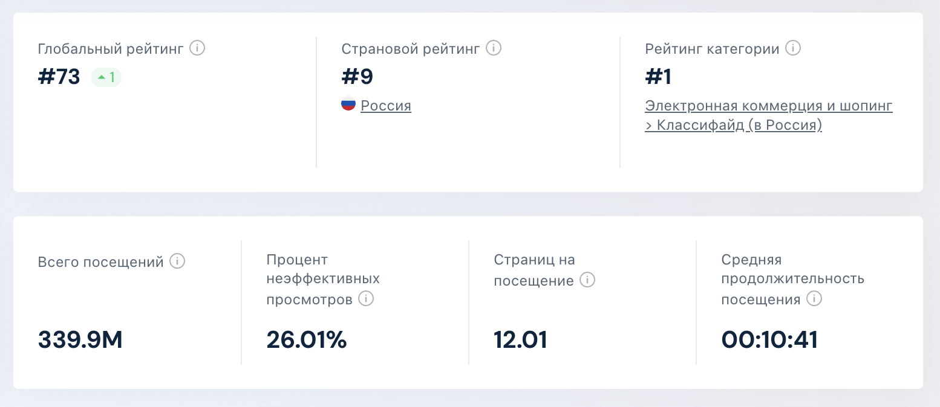Open info icon for Страниц на посещение
The width and height of the screenshot is (940, 407).
[587, 280]
